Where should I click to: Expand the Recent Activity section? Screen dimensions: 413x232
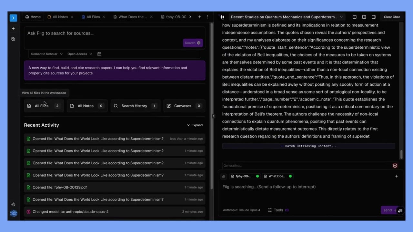coord(195,125)
